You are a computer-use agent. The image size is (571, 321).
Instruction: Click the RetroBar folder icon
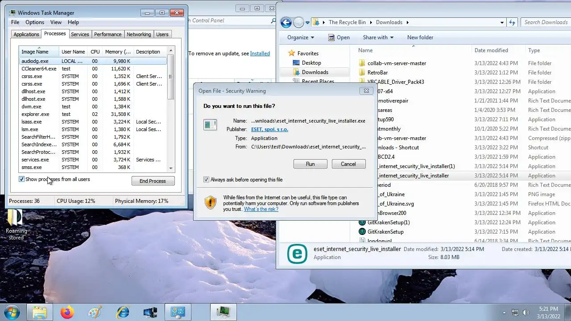(362, 73)
